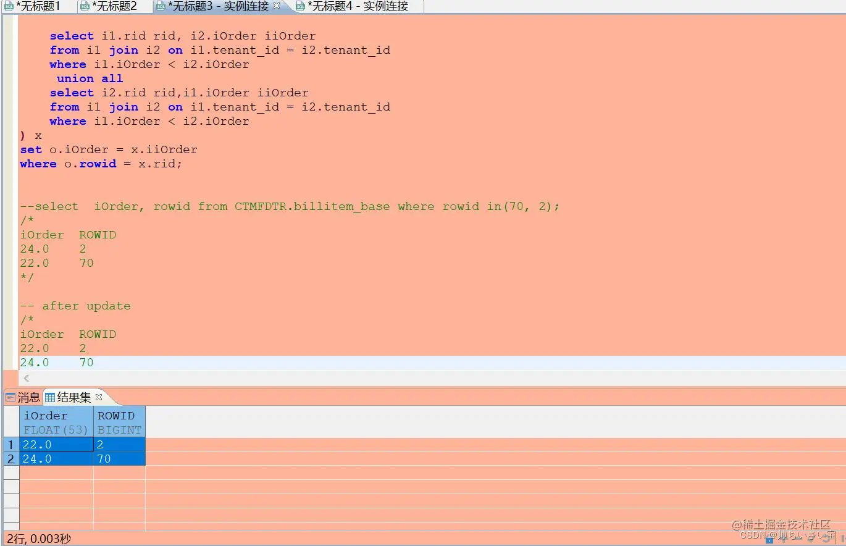This screenshot has width=846, height=546.
Task: Click first 'select i1.rid rid' line
Action: pos(183,36)
